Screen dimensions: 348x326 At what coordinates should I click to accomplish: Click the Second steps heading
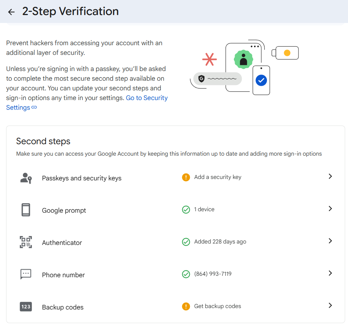coord(43,141)
